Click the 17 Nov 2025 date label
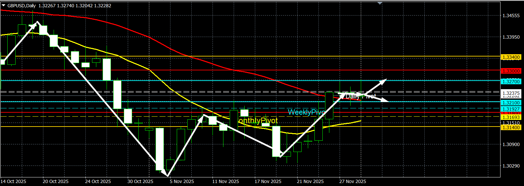This screenshot has width=524, height=186. tap(268, 181)
